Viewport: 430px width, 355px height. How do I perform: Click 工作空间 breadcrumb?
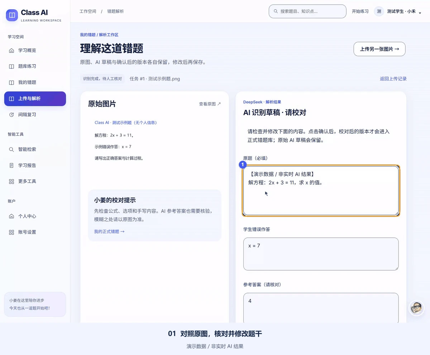click(x=88, y=11)
